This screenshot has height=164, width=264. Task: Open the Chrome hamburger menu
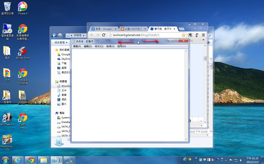[x=204, y=35]
